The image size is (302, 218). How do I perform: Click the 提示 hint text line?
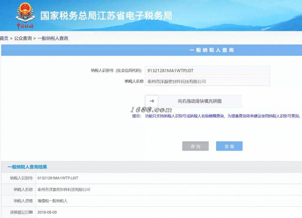216,116
